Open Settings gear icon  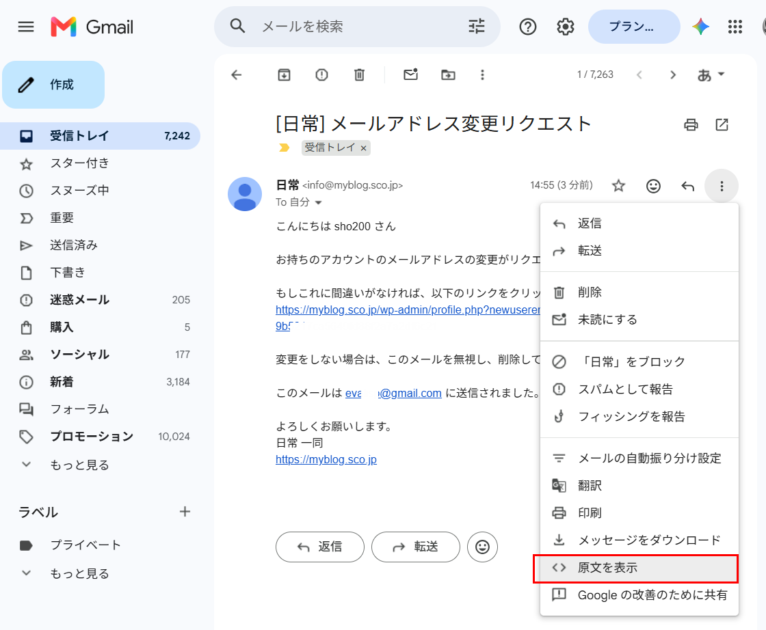pos(565,27)
